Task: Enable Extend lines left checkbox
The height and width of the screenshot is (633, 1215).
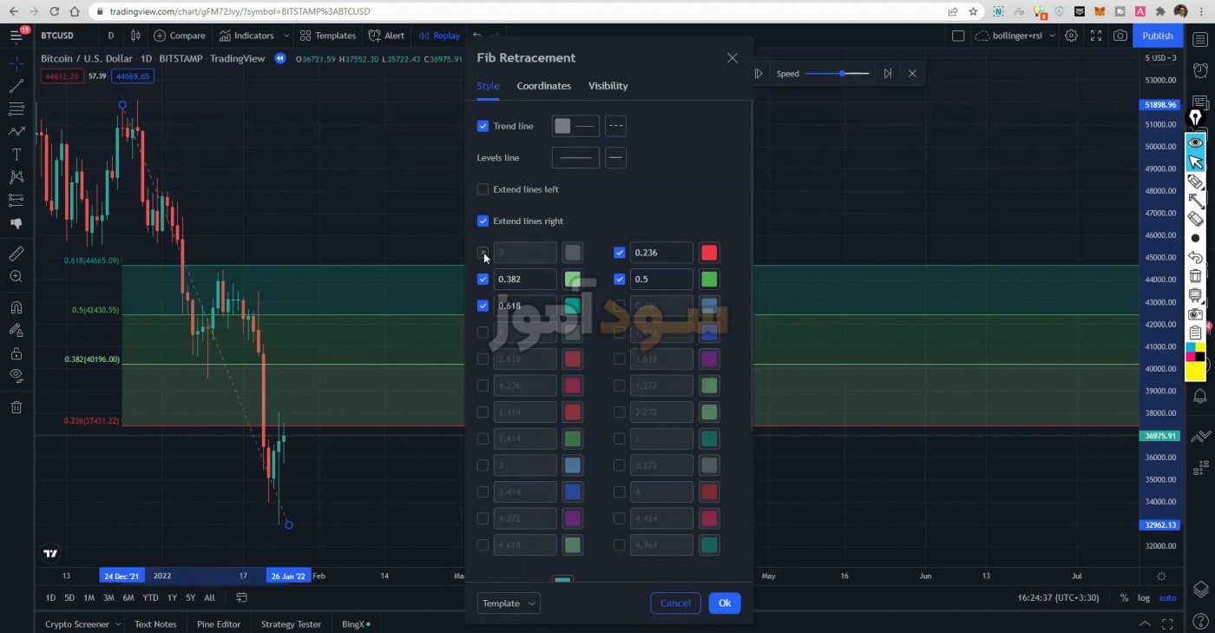Action: tap(483, 189)
